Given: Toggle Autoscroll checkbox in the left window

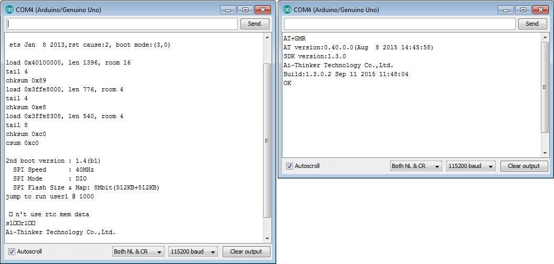Looking at the screenshot, I should tap(12, 251).
